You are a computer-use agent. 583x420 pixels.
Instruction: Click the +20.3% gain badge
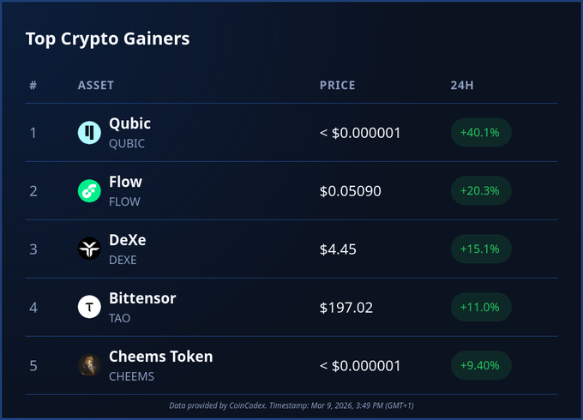pos(481,191)
